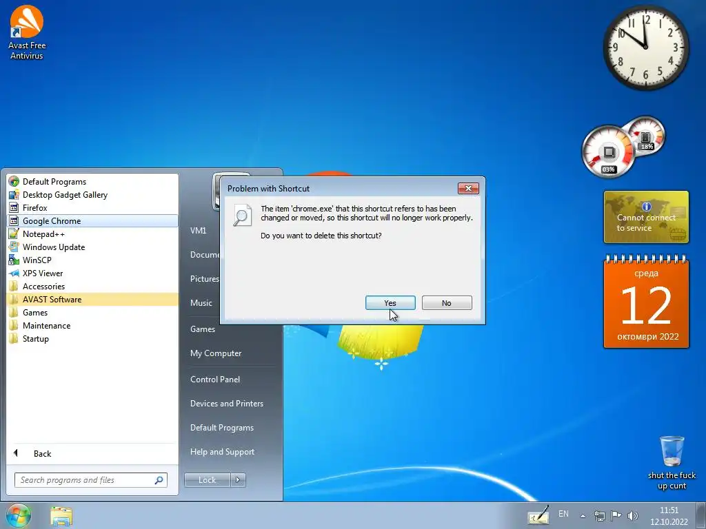Click the tablet input pen icon in taskbar
Viewport: 706px width, 529px height.
[x=538, y=515]
